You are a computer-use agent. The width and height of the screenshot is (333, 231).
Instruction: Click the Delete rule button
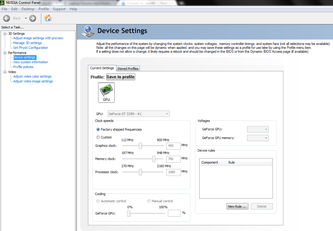pyautogui.click(x=262, y=206)
